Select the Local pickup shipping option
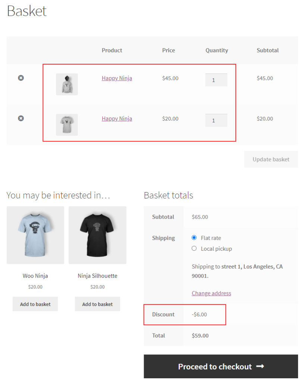The image size is (304, 382). [194, 248]
